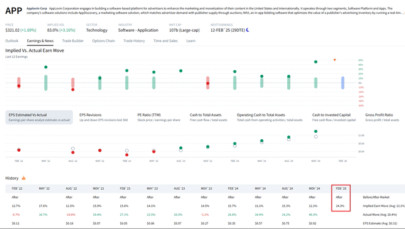
Task: Click the blue FEB '25 implied move bar
Action: tap(342, 83)
